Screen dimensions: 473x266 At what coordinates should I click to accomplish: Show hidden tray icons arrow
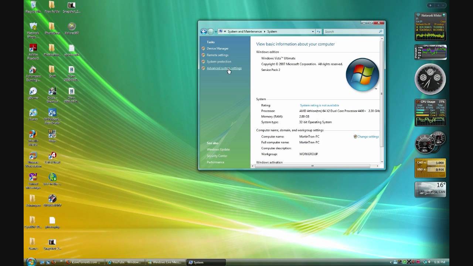(x=390, y=262)
